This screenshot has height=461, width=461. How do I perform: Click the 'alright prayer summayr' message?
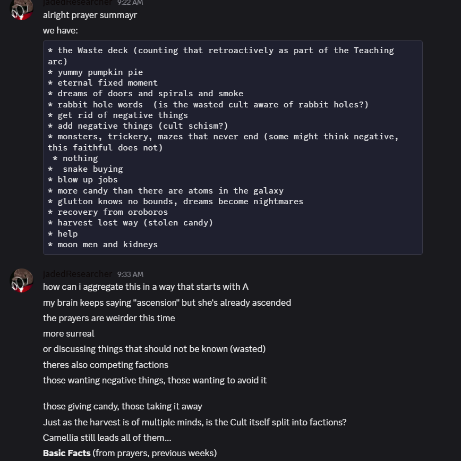coord(90,15)
